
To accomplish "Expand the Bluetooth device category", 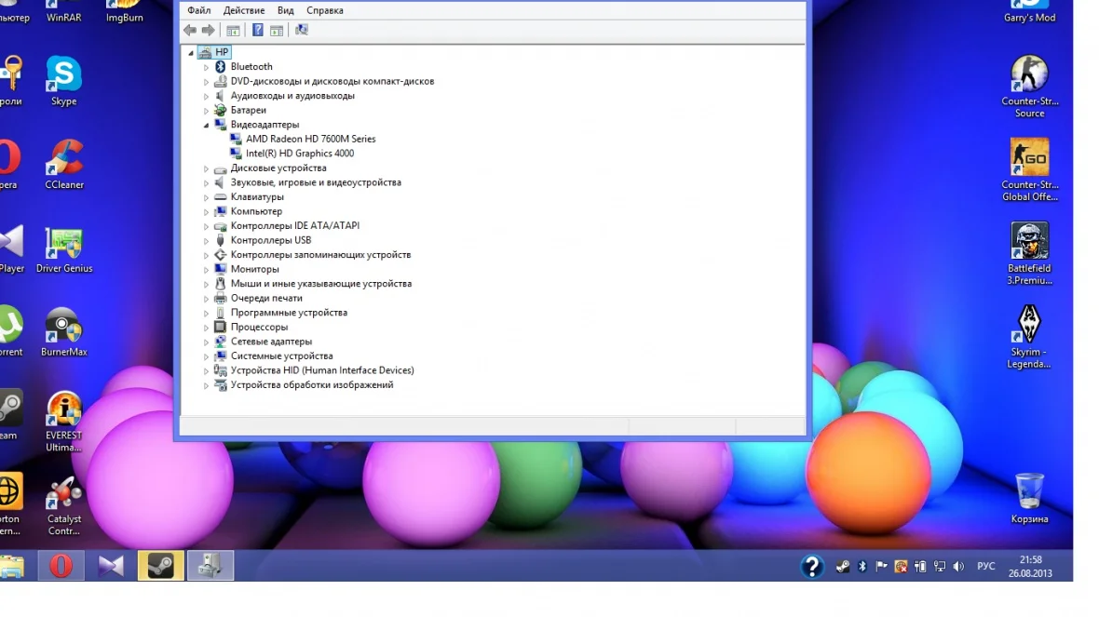I will coord(207,67).
